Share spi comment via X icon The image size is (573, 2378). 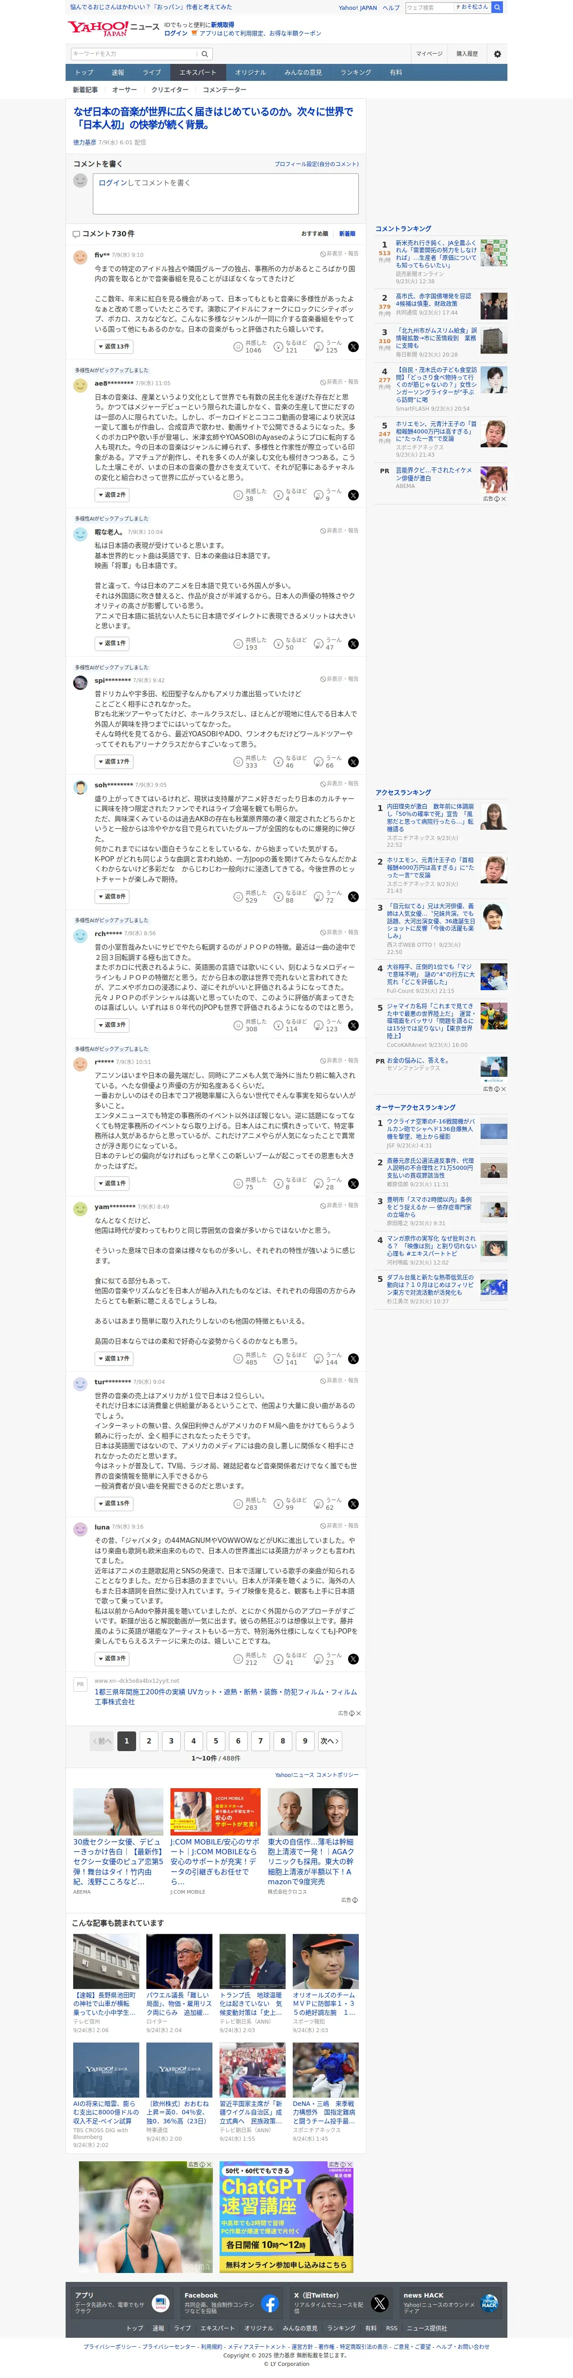click(353, 761)
